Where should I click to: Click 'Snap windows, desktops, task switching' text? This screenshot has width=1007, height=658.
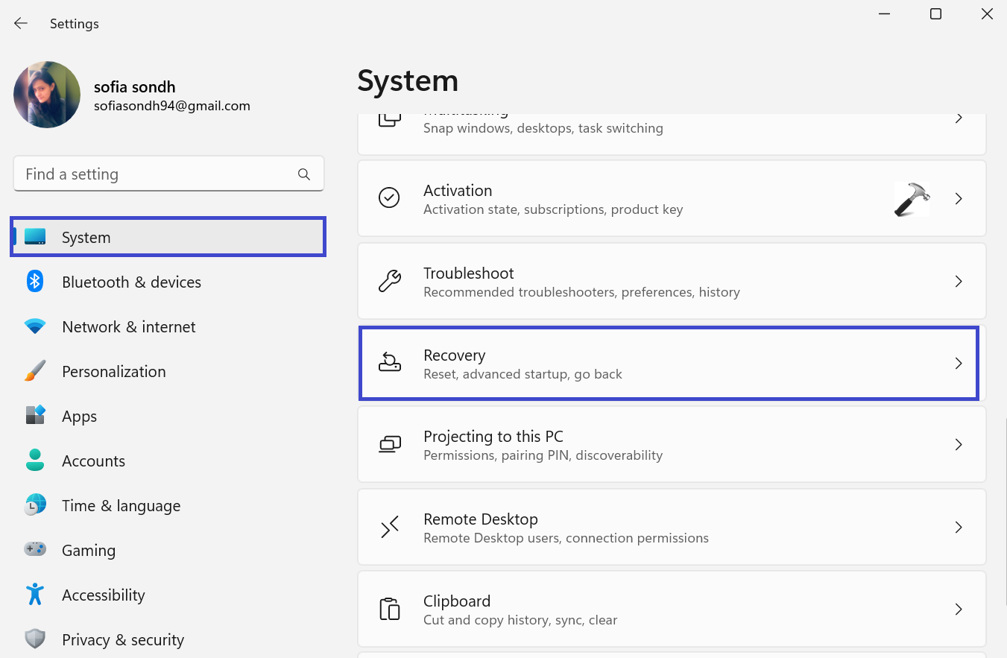coord(543,127)
